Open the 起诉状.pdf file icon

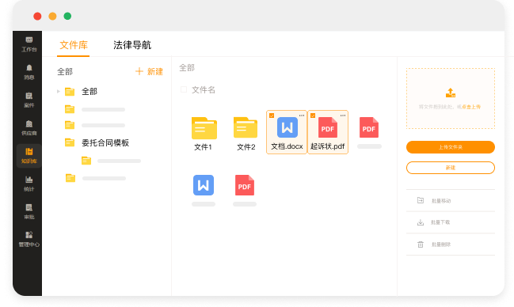click(x=327, y=127)
